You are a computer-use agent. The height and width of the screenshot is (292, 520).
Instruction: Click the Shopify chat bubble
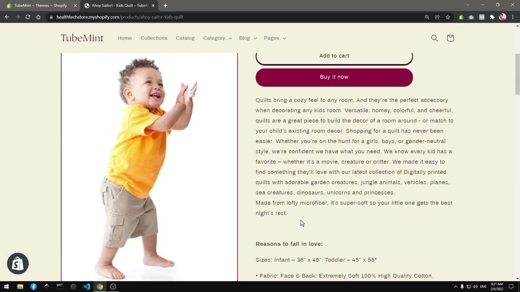[x=18, y=264]
